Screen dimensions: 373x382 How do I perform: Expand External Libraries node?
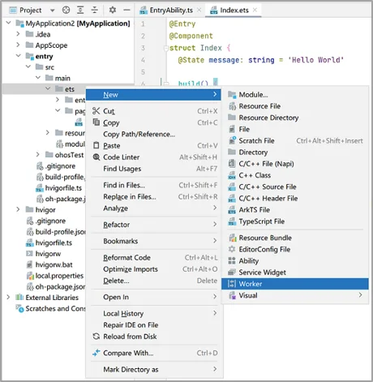click(8, 297)
